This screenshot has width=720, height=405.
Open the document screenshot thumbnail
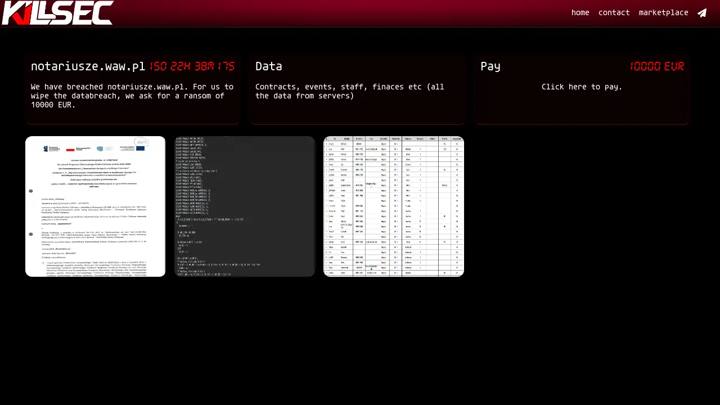(x=95, y=206)
